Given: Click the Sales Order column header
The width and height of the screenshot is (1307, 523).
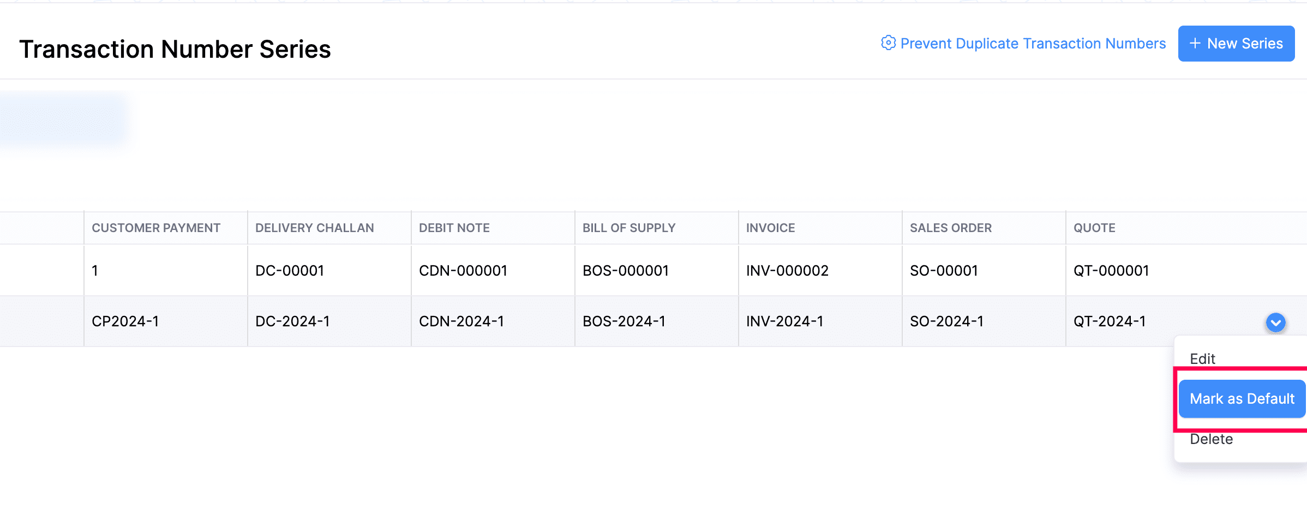Looking at the screenshot, I should (950, 228).
